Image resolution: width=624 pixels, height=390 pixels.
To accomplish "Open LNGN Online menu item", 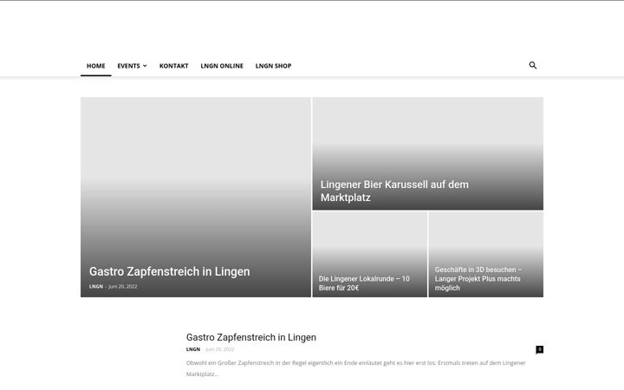I will [222, 66].
